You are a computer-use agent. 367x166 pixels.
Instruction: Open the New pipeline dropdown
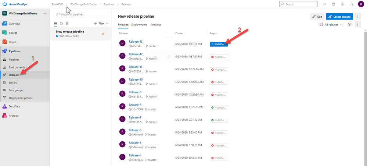click(101, 24)
